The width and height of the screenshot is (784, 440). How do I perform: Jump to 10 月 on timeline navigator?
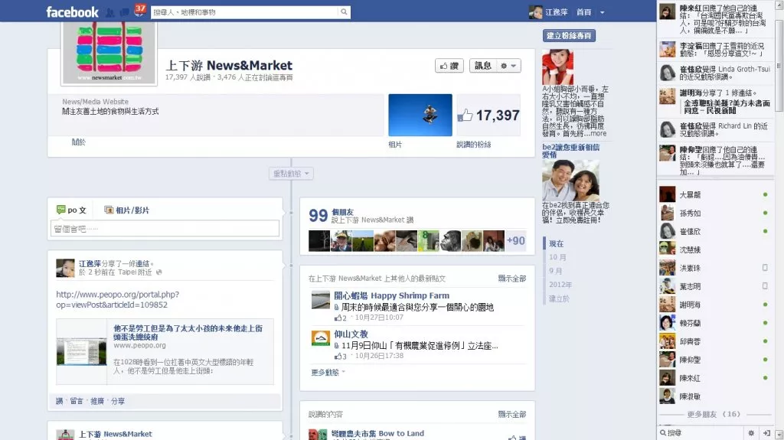coord(557,257)
